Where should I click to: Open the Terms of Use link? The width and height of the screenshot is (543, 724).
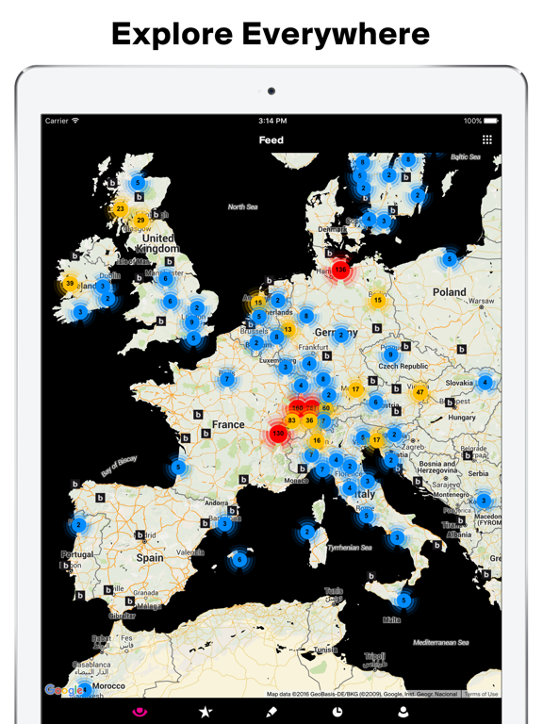[481, 694]
